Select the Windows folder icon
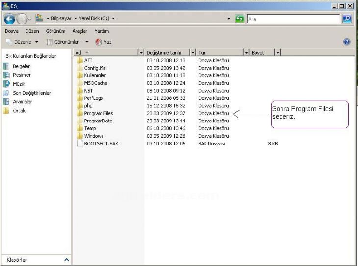This screenshot has height=266, width=358. click(79, 136)
